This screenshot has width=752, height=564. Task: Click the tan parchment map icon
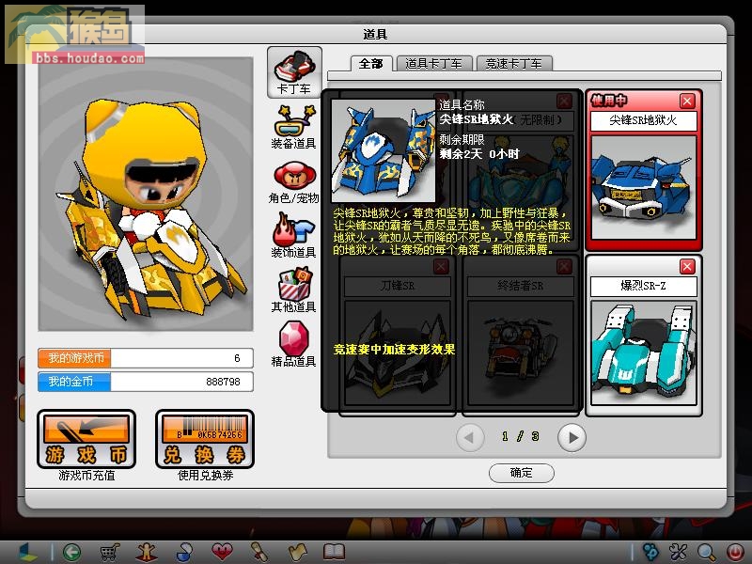pyautogui.click(x=297, y=552)
